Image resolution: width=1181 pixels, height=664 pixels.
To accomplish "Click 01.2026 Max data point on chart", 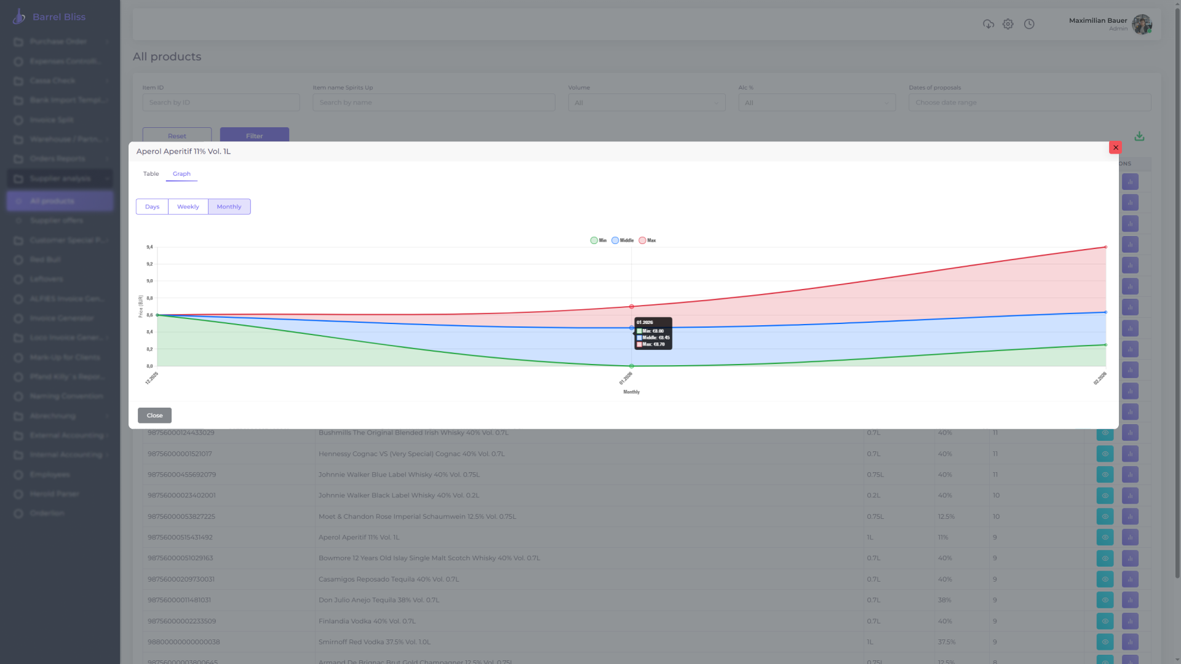I will pos(631,306).
